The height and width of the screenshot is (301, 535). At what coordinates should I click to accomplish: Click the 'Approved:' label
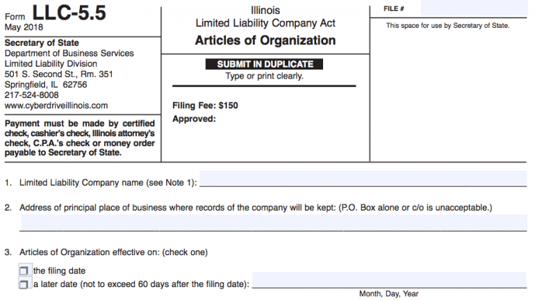194,119
